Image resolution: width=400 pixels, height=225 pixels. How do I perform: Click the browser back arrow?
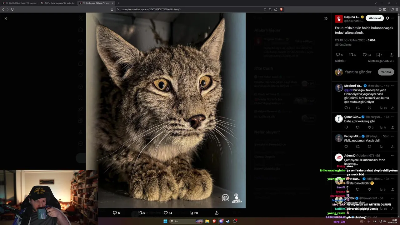click(x=3, y=9)
